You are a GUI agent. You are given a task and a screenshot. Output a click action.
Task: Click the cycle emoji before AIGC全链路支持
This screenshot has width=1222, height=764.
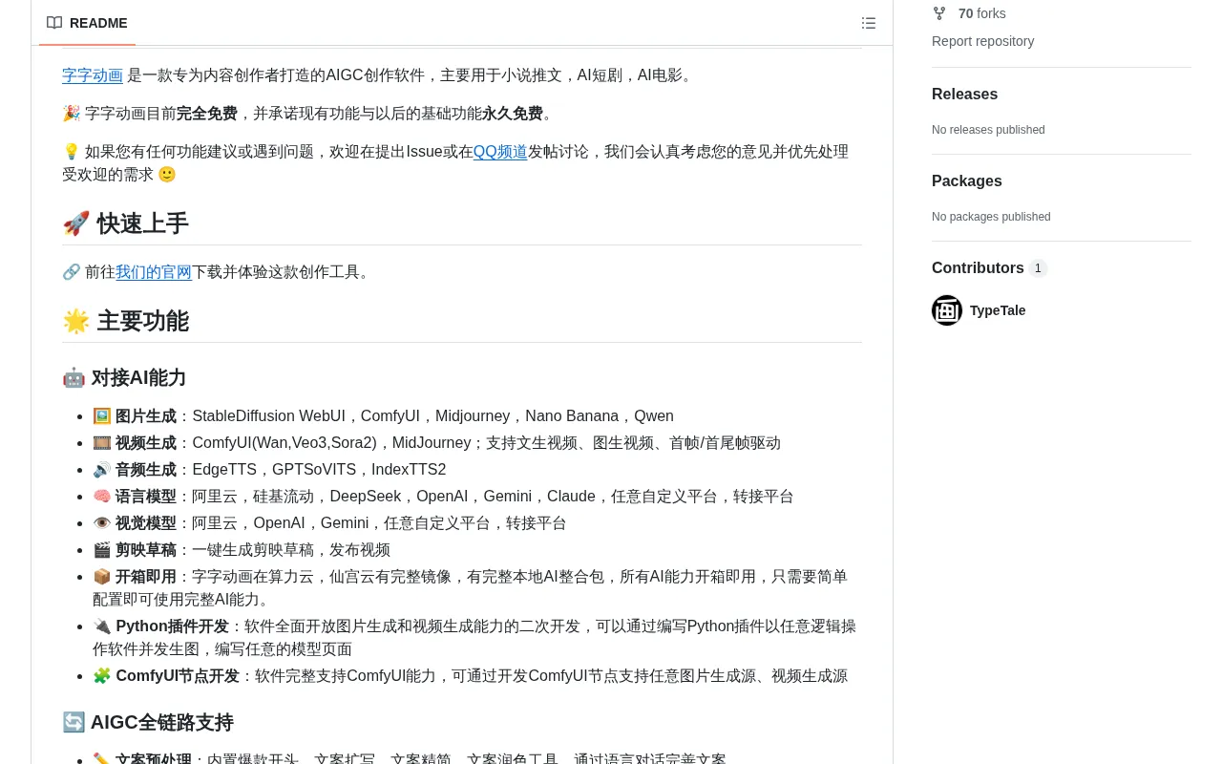(74, 722)
